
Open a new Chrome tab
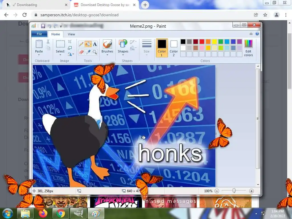pos(145,5)
